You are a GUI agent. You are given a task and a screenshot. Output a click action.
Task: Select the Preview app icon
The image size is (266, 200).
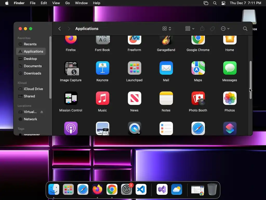(102, 128)
